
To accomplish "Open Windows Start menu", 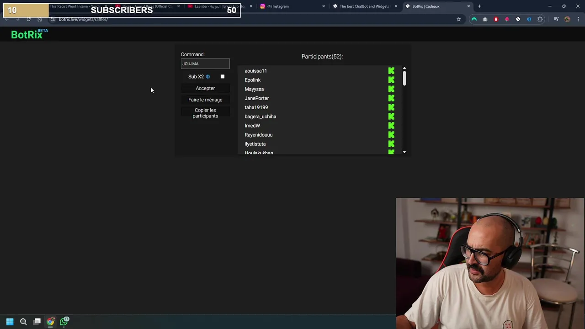I will pos(10,322).
